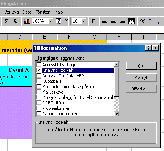
Task: Select column F header
Action: (x=70, y=37)
